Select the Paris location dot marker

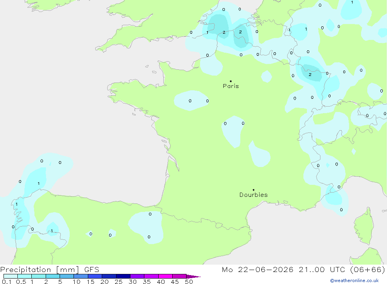tap(231, 81)
